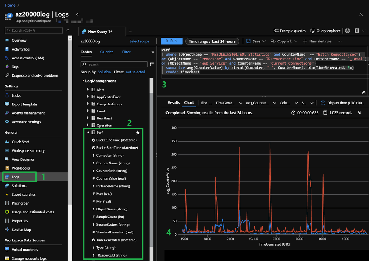The width and height of the screenshot is (369, 261).
Task: Select the Tables tab
Action: [86, 52]
